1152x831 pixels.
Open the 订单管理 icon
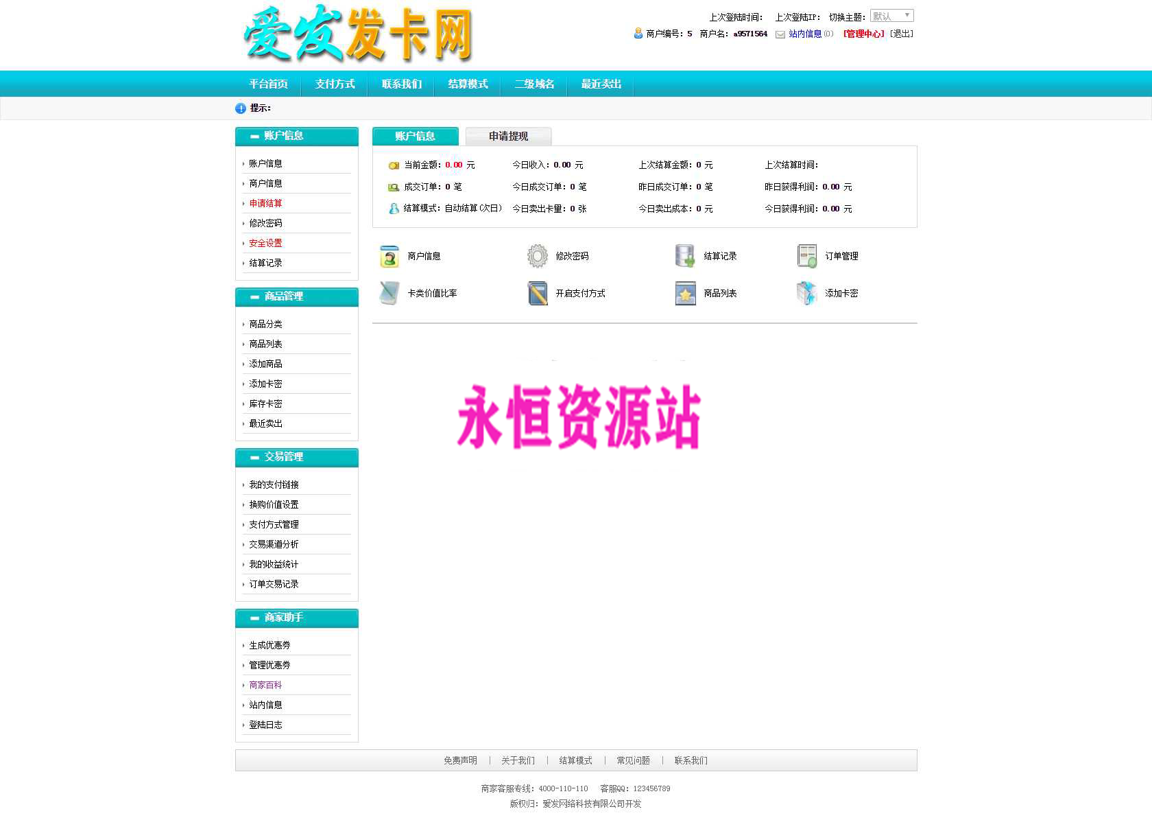(x=807, y=257)
